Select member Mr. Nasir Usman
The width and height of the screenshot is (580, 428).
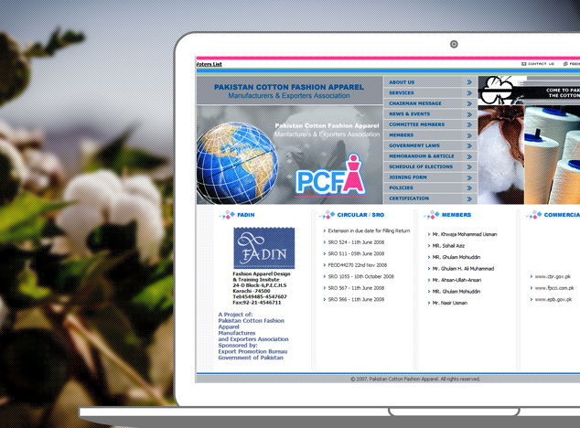tap(450, 303)
